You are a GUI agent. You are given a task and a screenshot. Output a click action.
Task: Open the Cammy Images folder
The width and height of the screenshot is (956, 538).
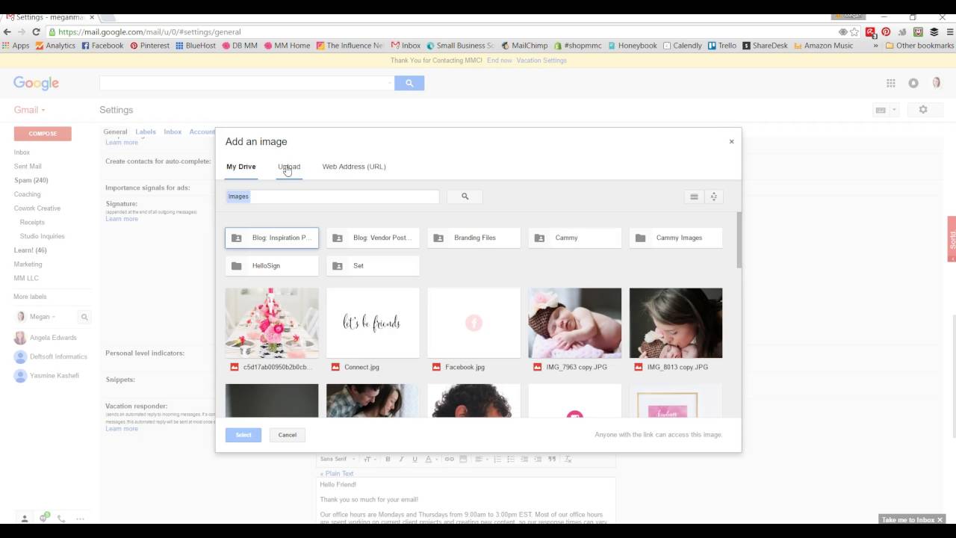click(x=676, y=238)
